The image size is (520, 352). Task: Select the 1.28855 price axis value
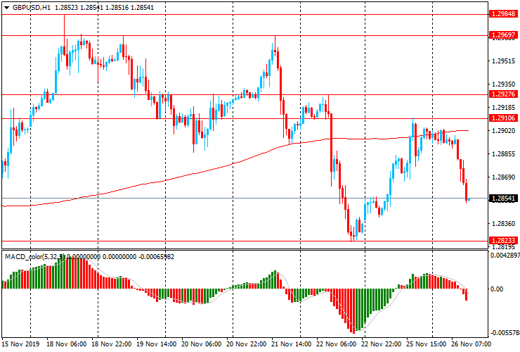tap(504, 154)
